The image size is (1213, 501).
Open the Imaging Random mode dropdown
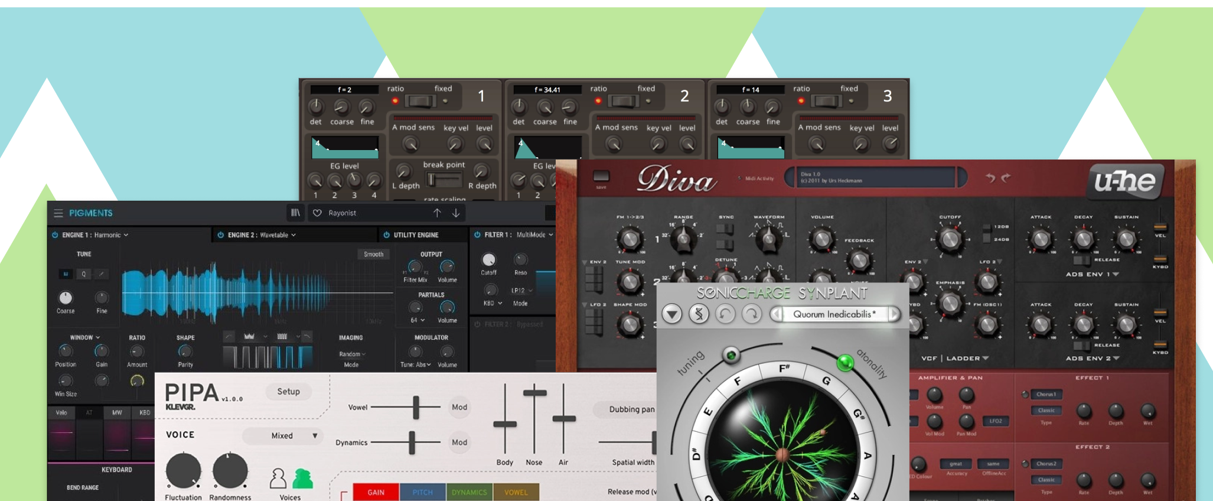tap(352, 354)
